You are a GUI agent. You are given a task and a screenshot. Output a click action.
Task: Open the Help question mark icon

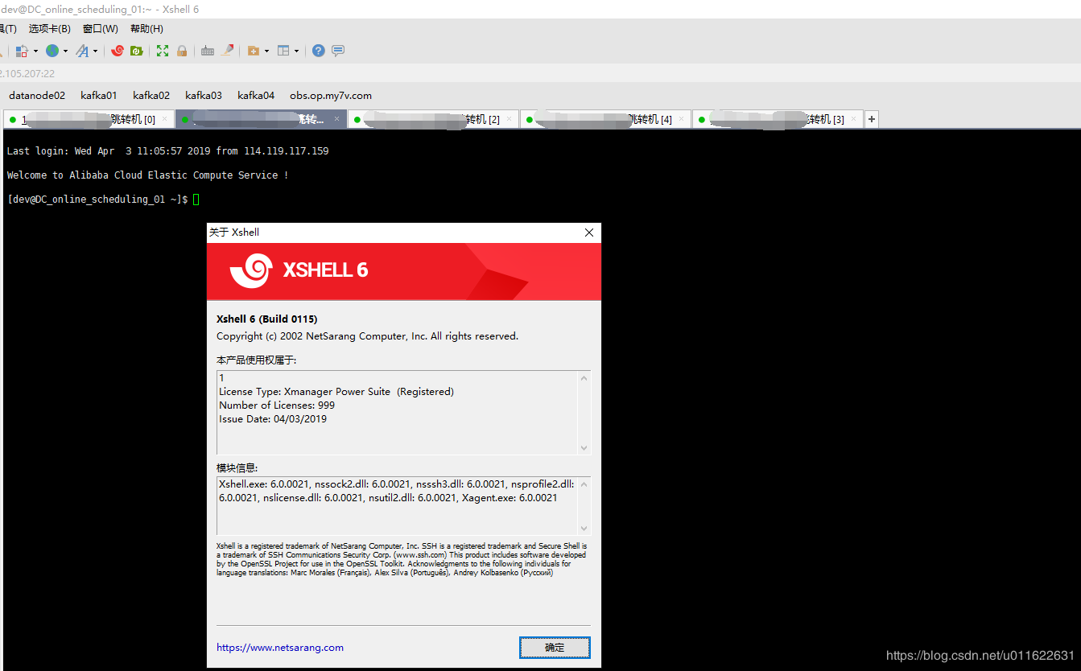[x=319, y=51]
